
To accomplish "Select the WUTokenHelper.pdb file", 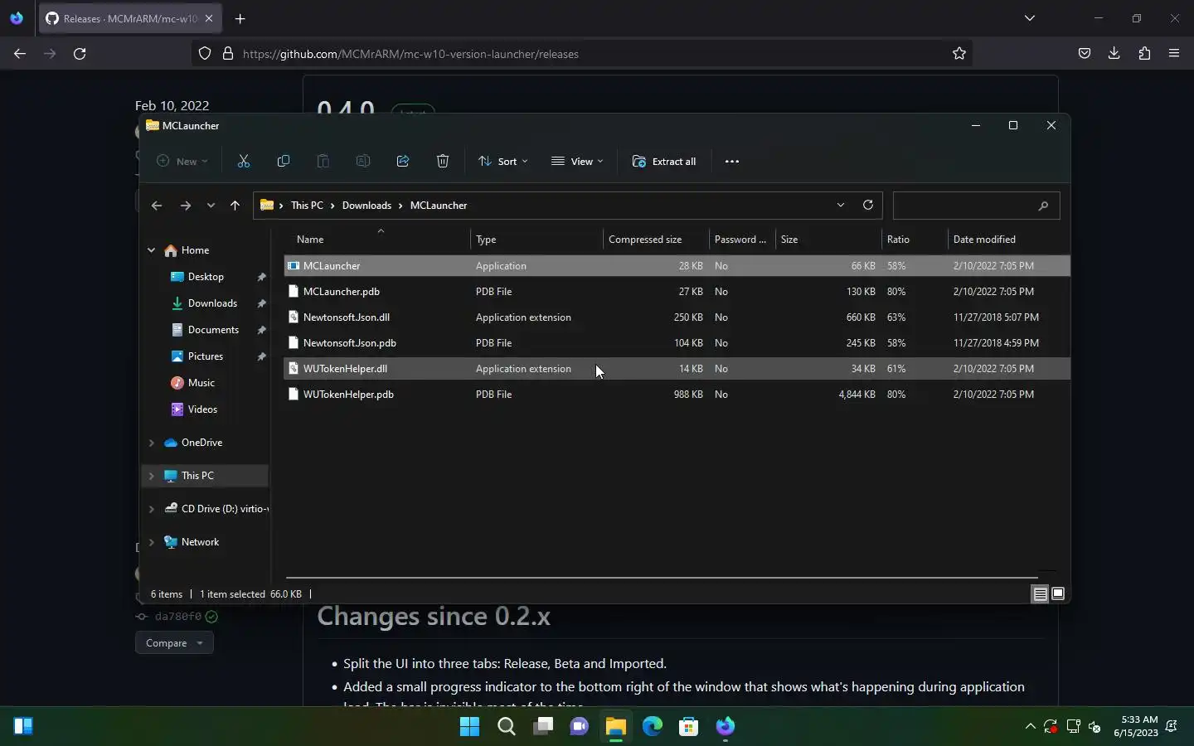I will pos(677,395).
